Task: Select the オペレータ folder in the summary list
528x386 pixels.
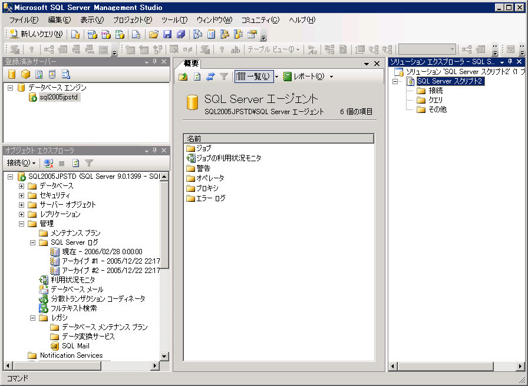Action: click(206, 178)
